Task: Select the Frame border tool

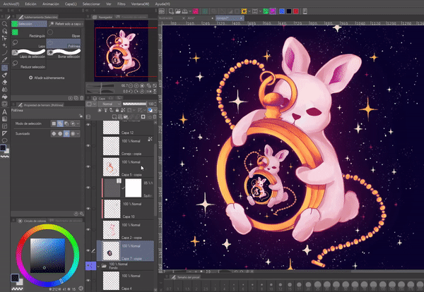Action: [4, 126]
